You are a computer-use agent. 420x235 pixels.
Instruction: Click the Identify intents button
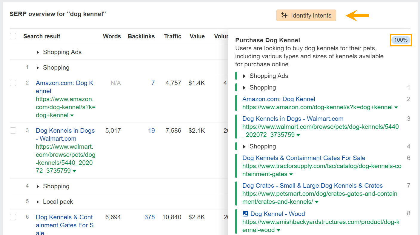[306, 15]
